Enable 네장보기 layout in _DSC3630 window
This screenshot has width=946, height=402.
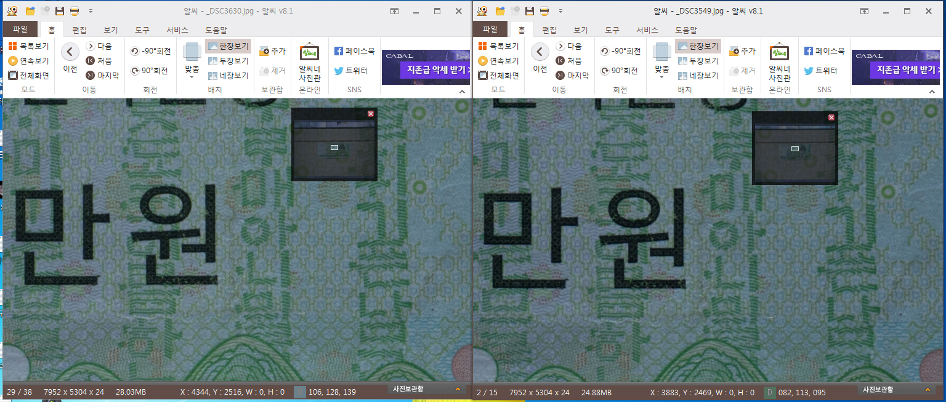(228, 76)
